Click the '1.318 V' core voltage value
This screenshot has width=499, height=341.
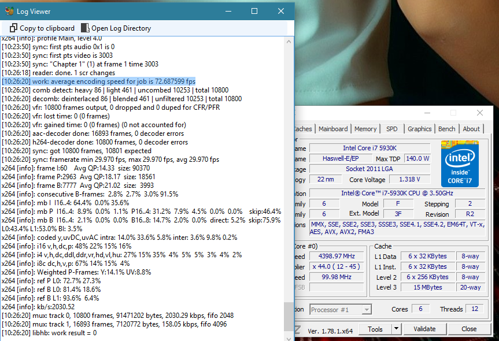[409, 179]
